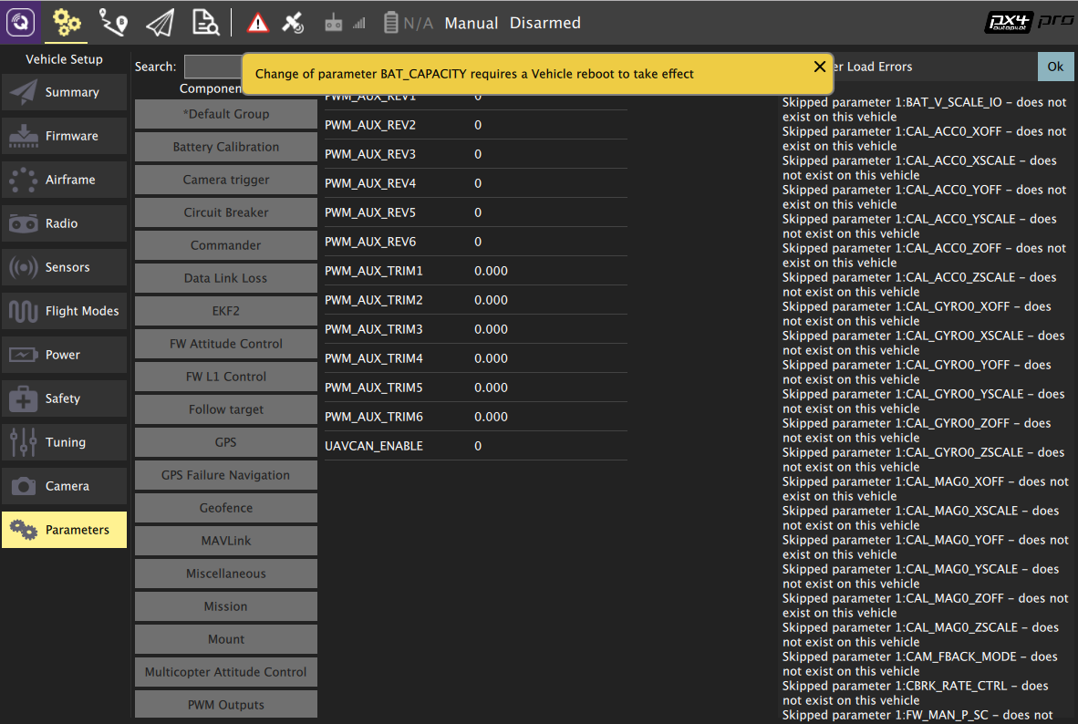The width and height of the screenshot is (1078, 724).
Task: Open the QGroundControl Q logo menu
Action: coord(20,22)
